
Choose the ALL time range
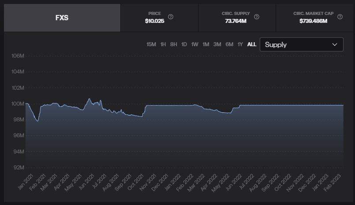coord(252,44)
